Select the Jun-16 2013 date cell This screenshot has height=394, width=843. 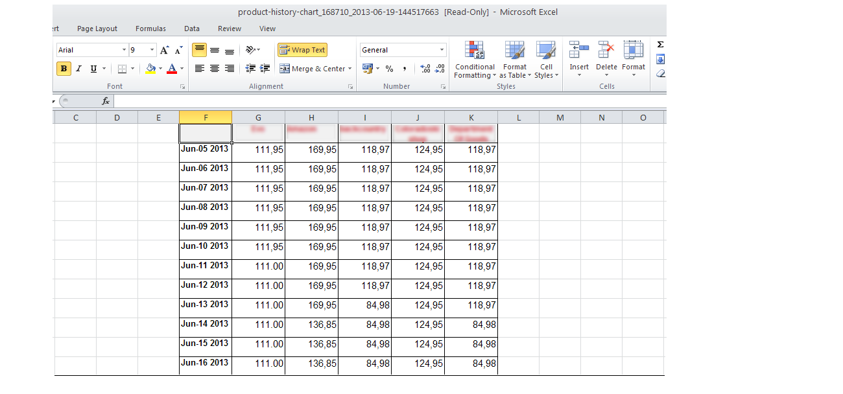(206, 365)
